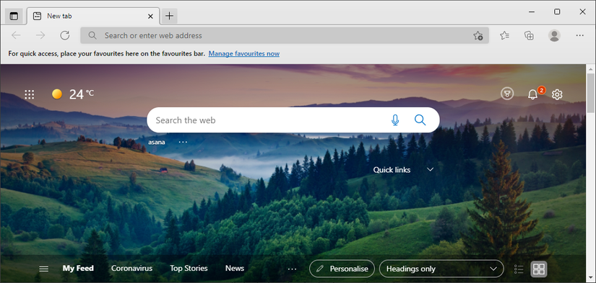This screenshot has width=596, height=283.
Task: Open the Headings only dropdown
Action: [441, 269]
